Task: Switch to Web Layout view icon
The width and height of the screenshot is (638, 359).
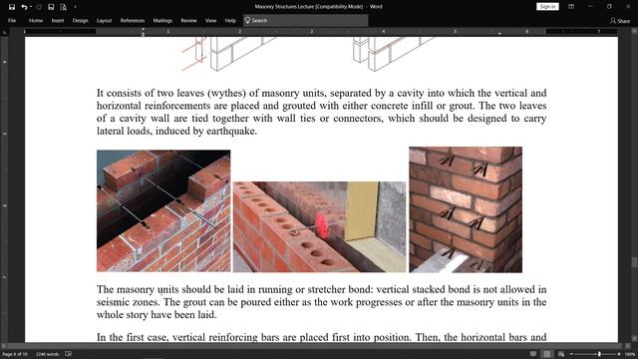Action: [x=561, y=354]
